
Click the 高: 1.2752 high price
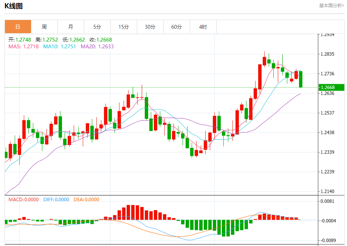click(x=47, y=40)
